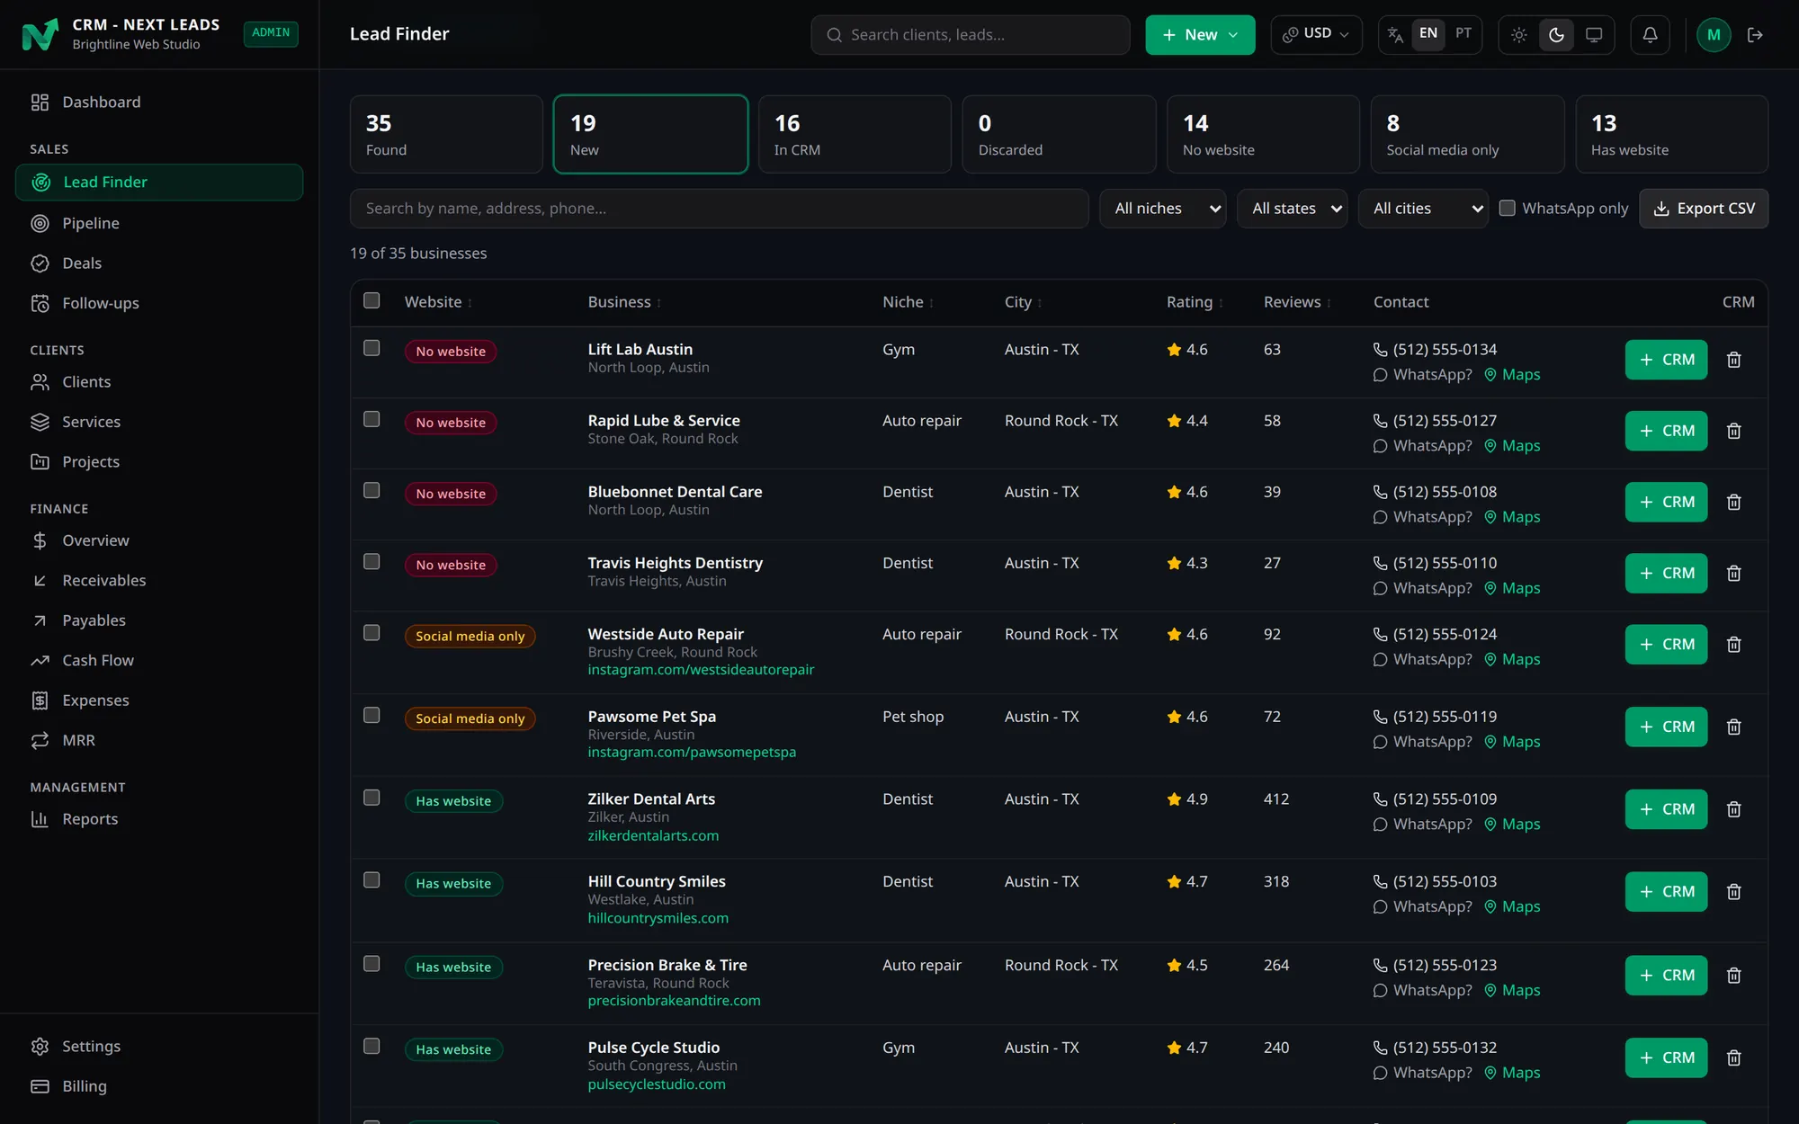The height and width of the screenshot is (1124, 1799).
Task: Delete Westside Auto Repair trash icon
Action: (x=1734, y=644)
